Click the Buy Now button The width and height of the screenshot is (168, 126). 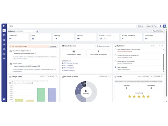pos(53,46)
